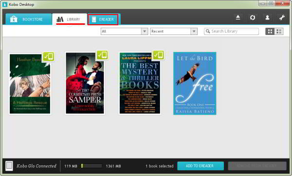Click the eject eReader icon
This screenshot has width=292, height=176.
238,18
